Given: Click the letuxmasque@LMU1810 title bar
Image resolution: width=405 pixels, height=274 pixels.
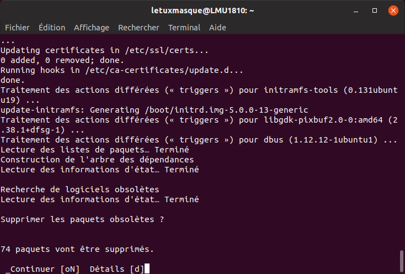Looking at the screenshot, I should tap(202, 10).
